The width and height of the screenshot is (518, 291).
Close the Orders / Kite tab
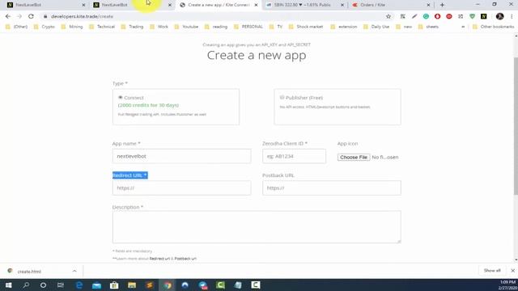click(428, 5)
